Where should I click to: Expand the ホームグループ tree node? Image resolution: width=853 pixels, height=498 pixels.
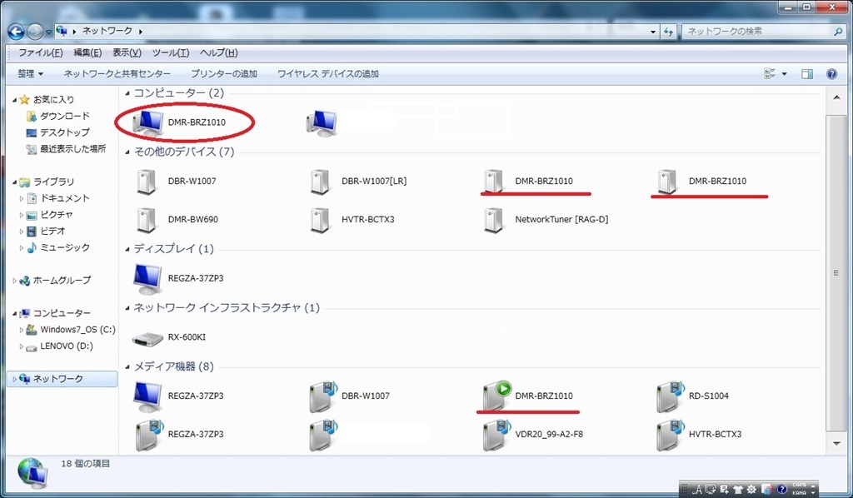(15, 281)
